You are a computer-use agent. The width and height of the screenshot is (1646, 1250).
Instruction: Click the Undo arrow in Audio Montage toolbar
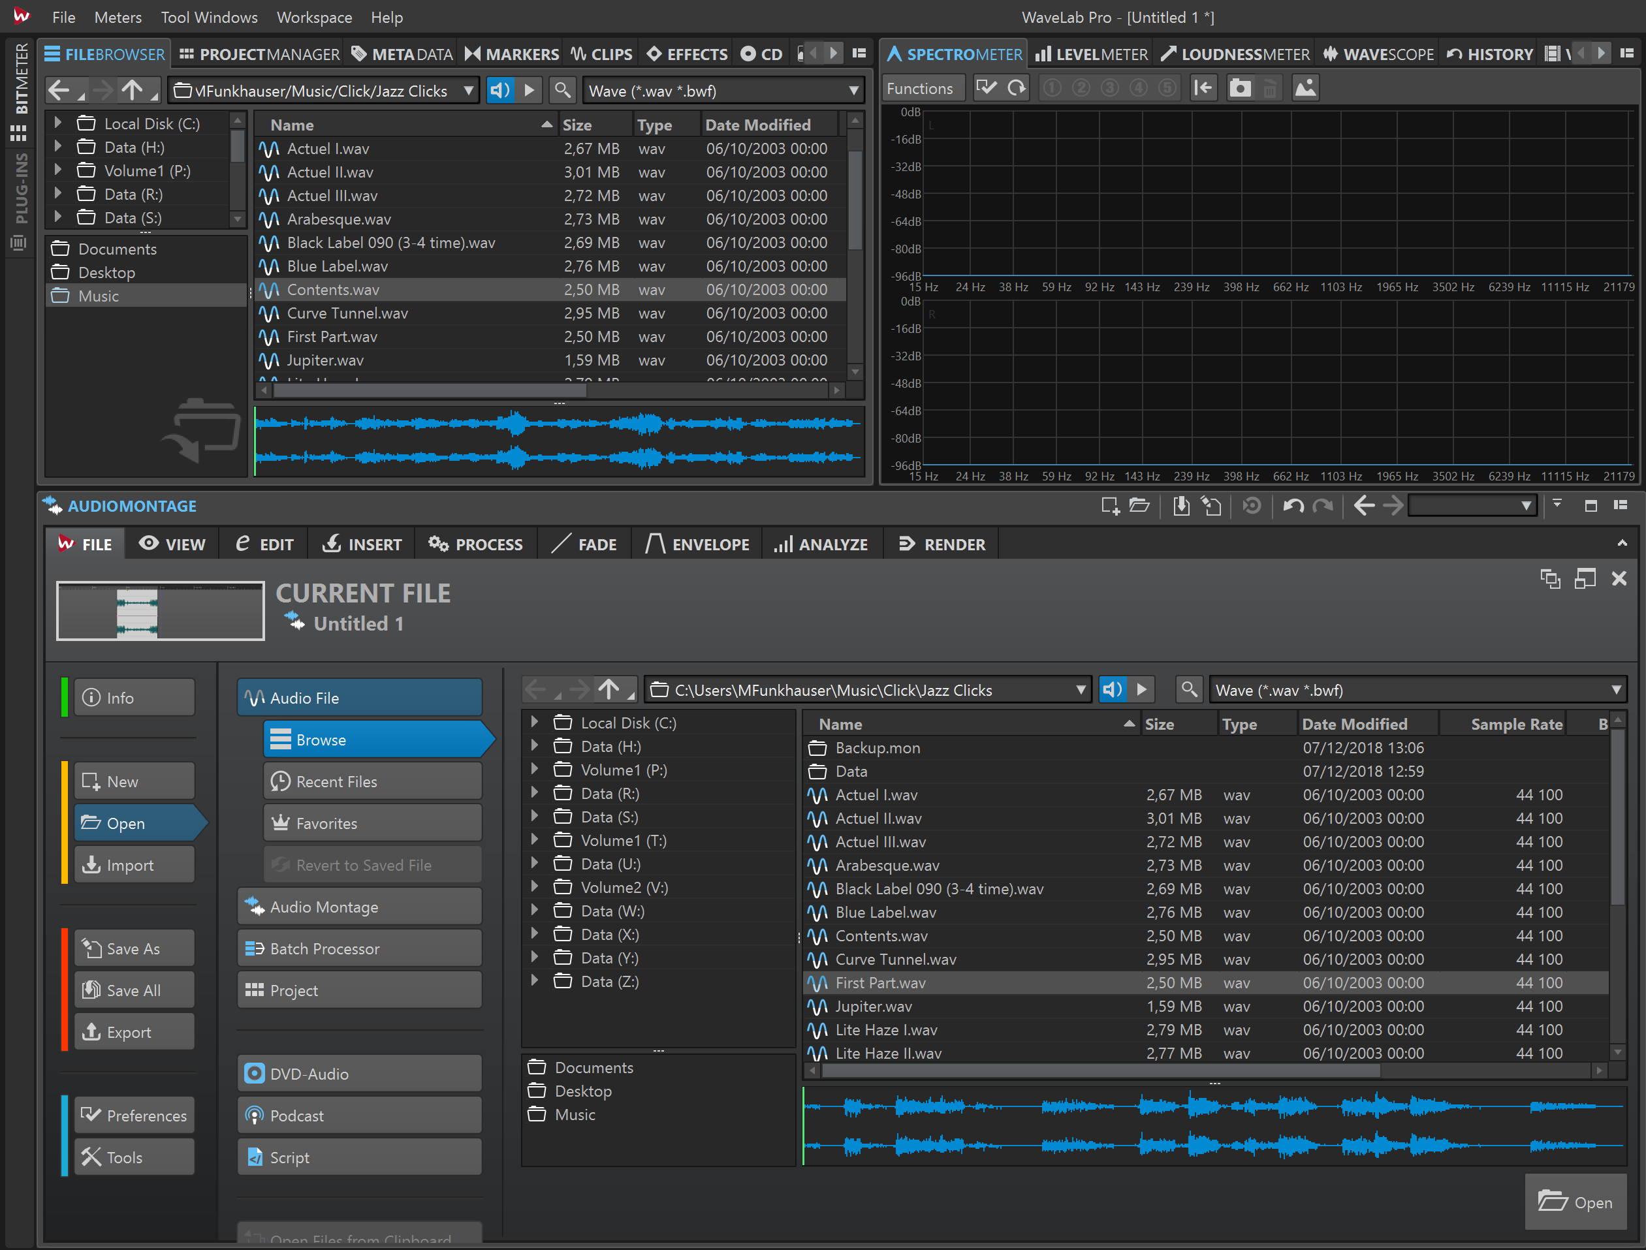(x=1293, y=507)
